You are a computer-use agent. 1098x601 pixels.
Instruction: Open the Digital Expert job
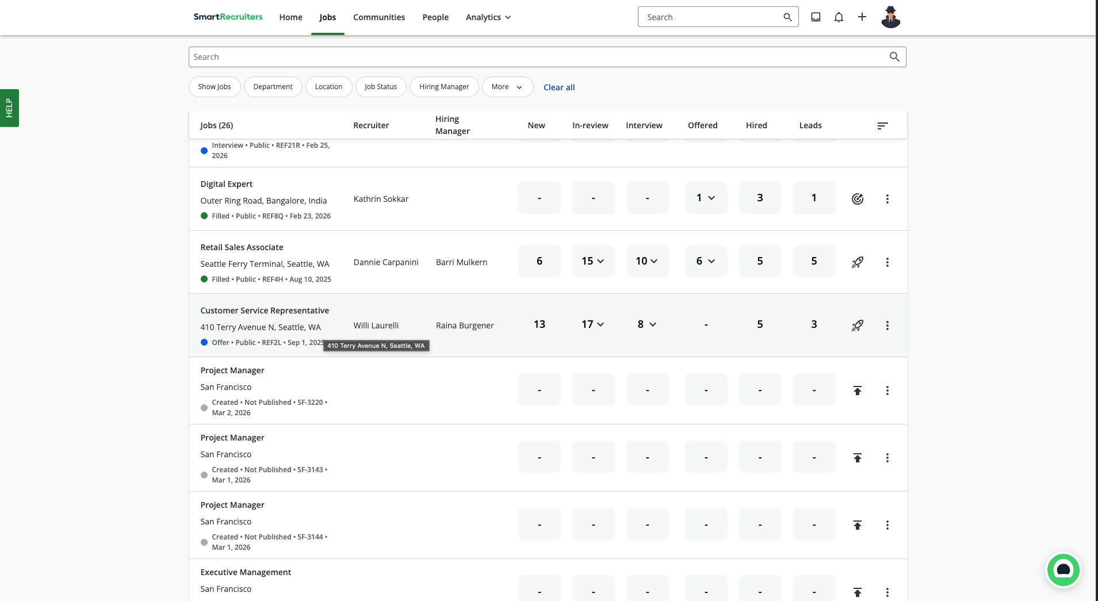[226, 184]
